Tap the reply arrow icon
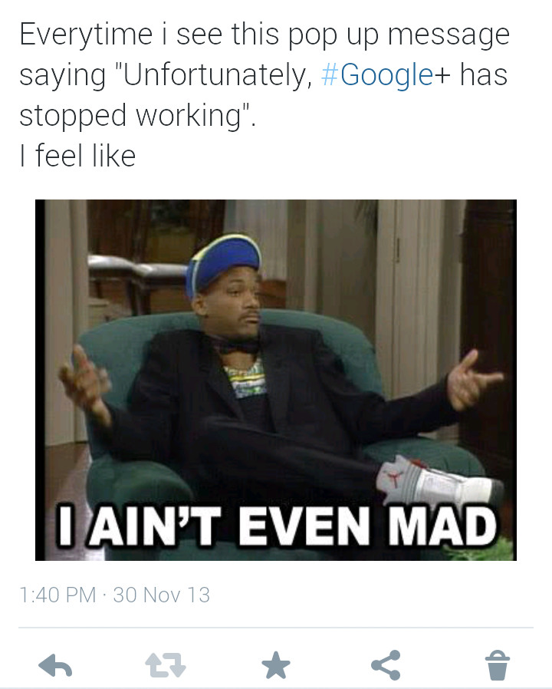 (55, 665)
